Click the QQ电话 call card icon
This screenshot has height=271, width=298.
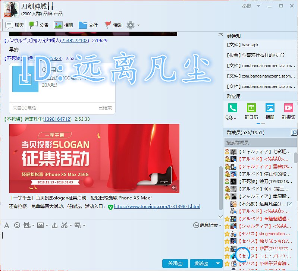[x=25, y=79]
